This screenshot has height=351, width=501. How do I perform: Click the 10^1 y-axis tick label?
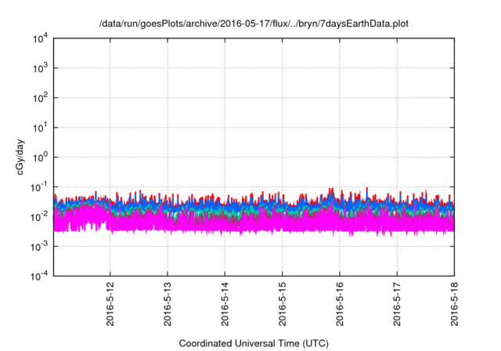(x=40, y=128)
